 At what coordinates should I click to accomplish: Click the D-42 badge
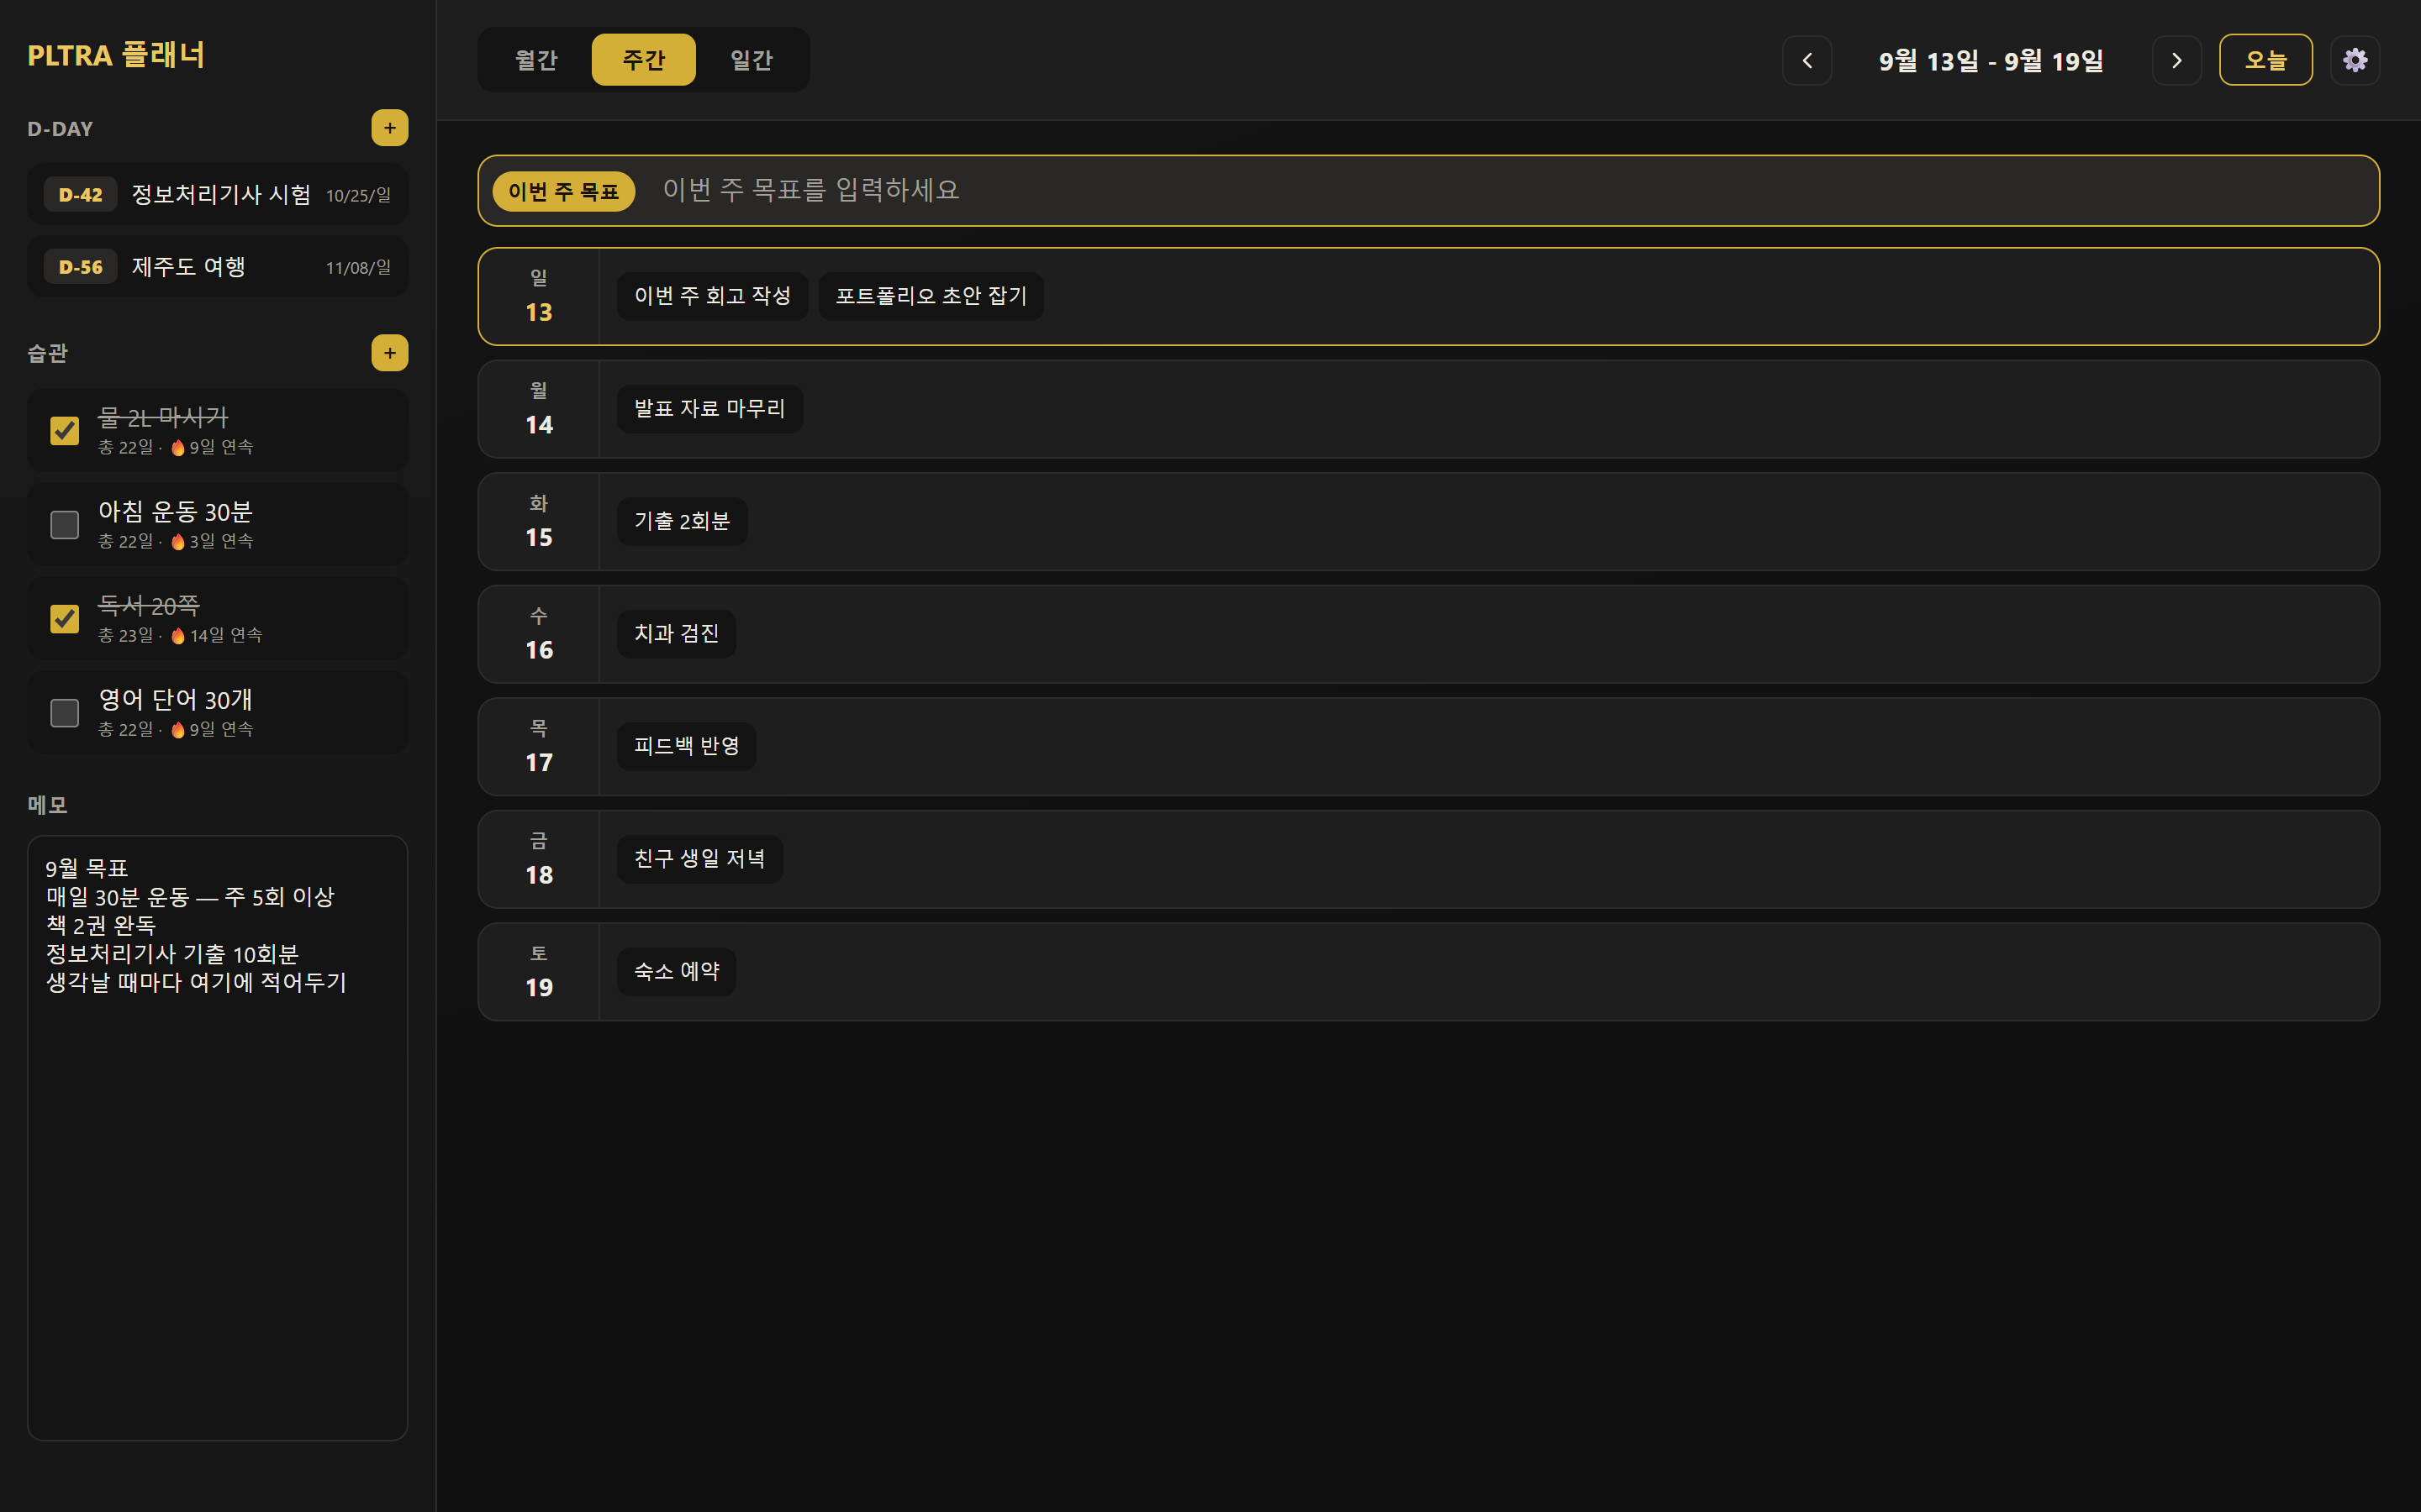80,195
